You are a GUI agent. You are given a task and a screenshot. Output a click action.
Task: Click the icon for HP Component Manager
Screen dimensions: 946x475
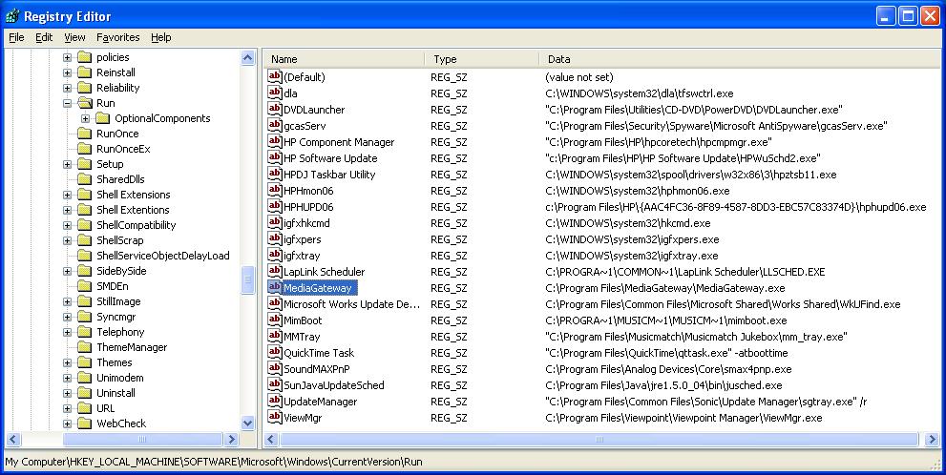(x=275, y=142)
